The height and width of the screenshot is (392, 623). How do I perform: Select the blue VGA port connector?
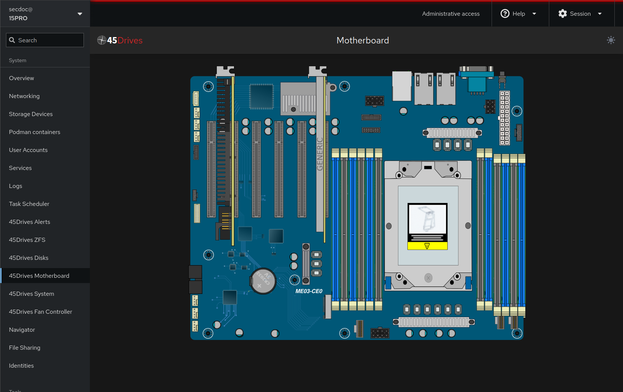(x=477, y=80)
